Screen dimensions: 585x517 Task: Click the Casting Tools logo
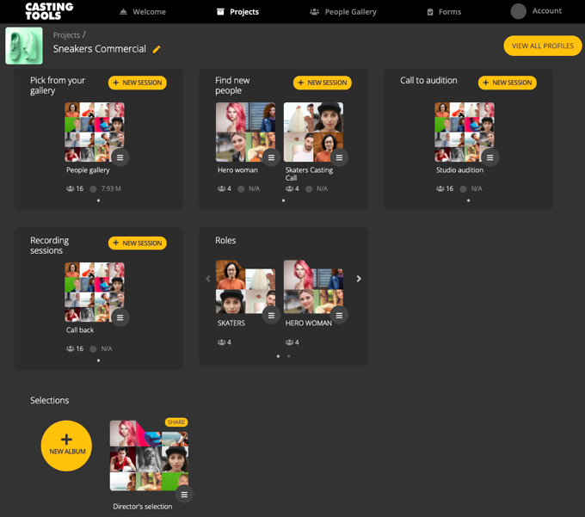pyautogui.click(x=49, y=11)
